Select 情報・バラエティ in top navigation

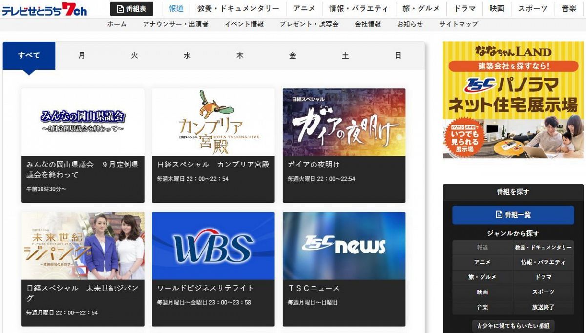coord(358,9)
